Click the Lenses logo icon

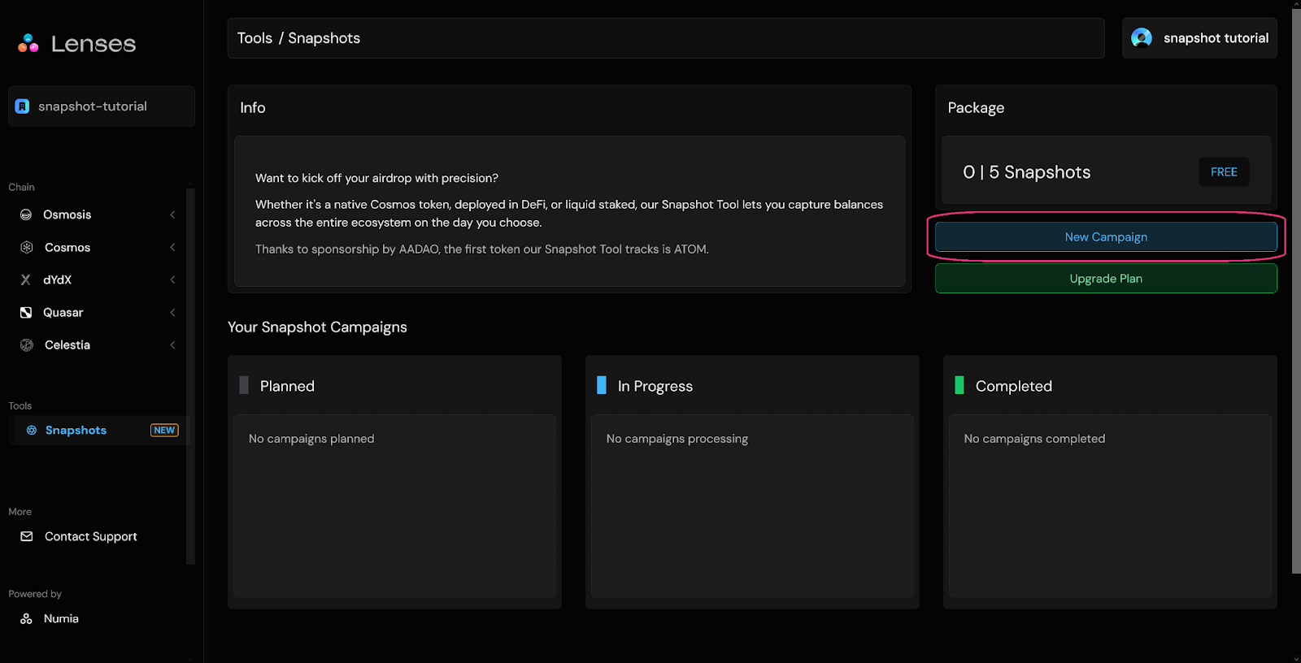pos(28,43)
